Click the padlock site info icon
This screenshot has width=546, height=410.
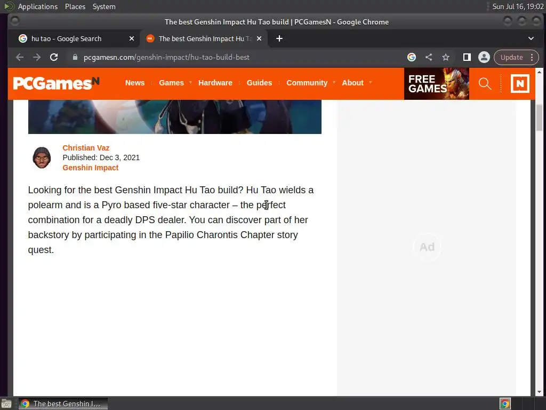[x=75, y=57]
